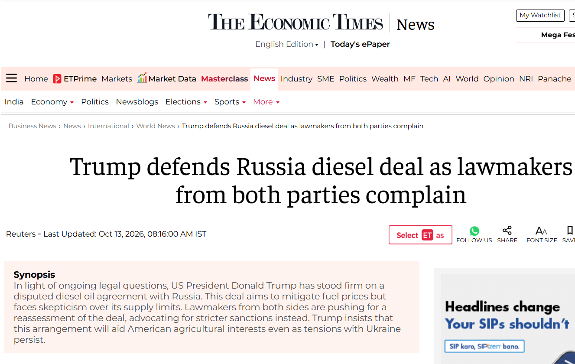Open Today's ePaper link
The height and width of the screenshot is (364, 575).
tap(360, 44)
